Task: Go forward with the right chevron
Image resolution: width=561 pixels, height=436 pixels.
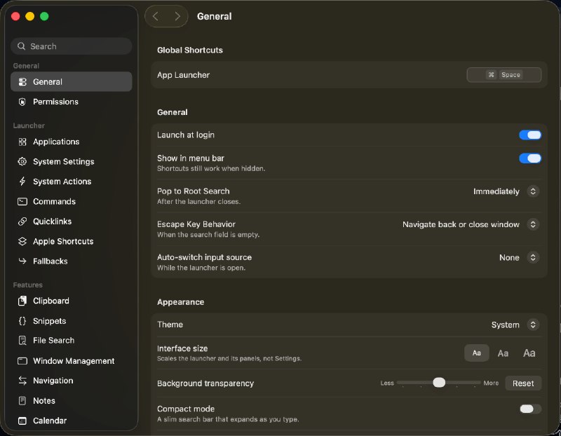Action: [177, 16]
